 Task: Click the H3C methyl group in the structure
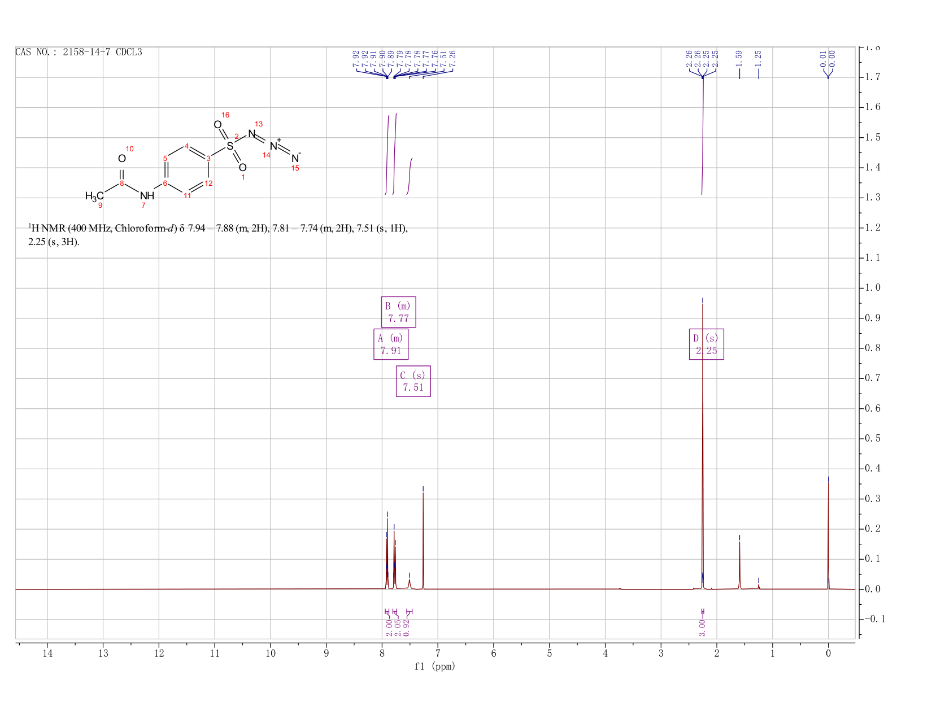pyautogui.click(x=94, y=197)
